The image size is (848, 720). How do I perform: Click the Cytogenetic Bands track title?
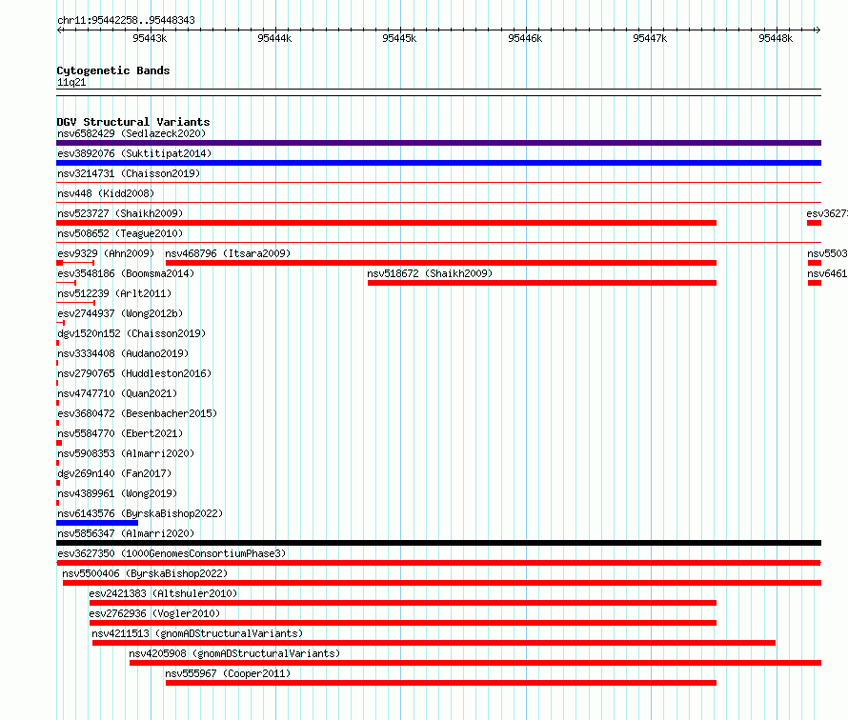coord(113,70)
